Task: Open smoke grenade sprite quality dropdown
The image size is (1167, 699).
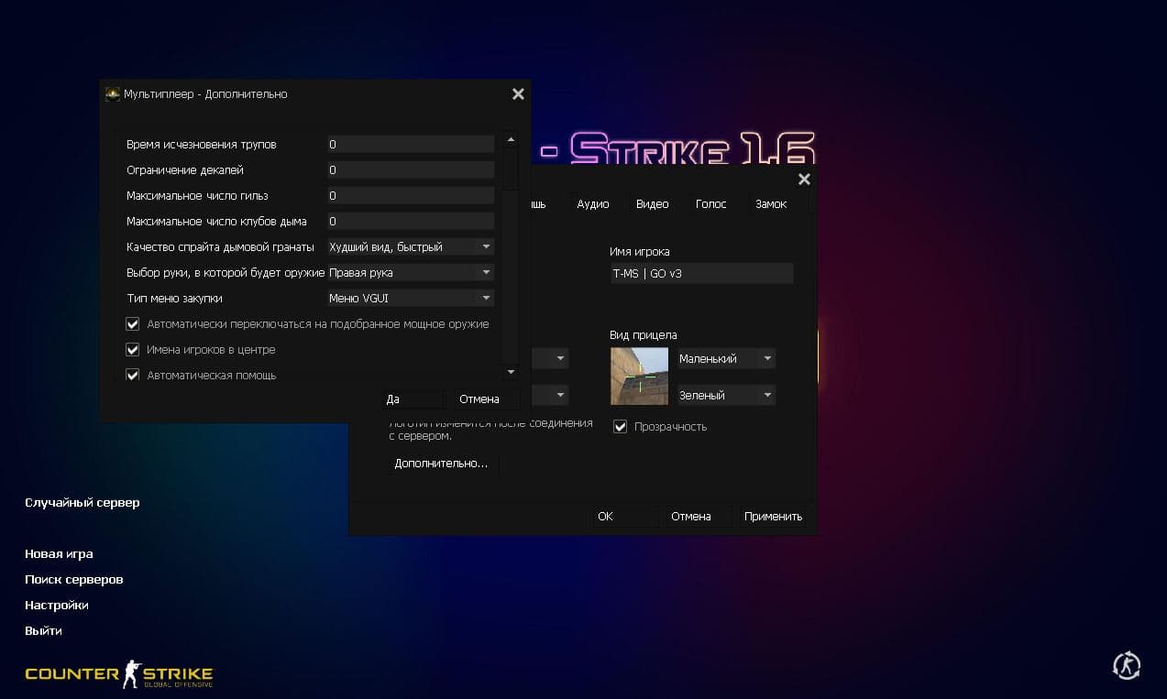Action: 411,246
